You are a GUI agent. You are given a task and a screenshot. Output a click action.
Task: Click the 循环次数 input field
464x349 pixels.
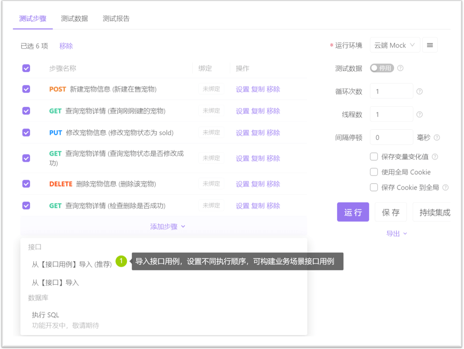[392, 91]
